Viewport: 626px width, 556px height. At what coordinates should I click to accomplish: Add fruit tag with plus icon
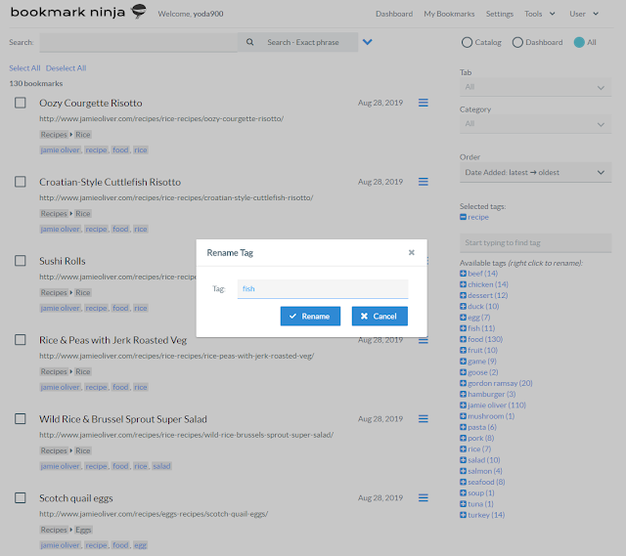pyautogui.click(x=463, y=350)
